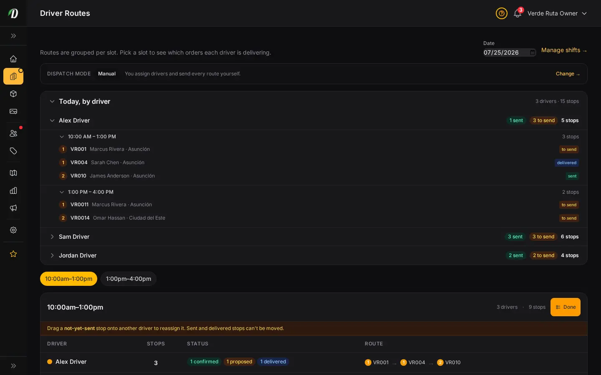Screen dimensions: 601x375
Task: Open the bar chart analytics icon
Action: (x=13, y=190)
